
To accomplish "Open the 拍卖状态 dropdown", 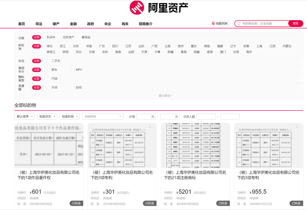I will click(47, 117).
